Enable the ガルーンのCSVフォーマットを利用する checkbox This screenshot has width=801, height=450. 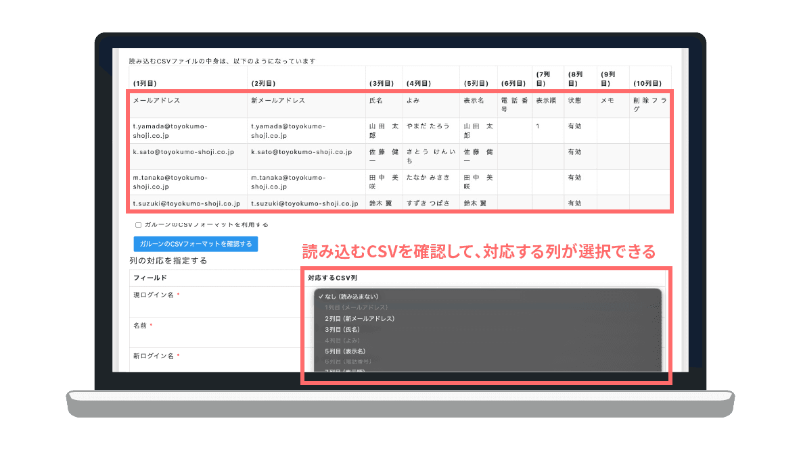[138, 225]
